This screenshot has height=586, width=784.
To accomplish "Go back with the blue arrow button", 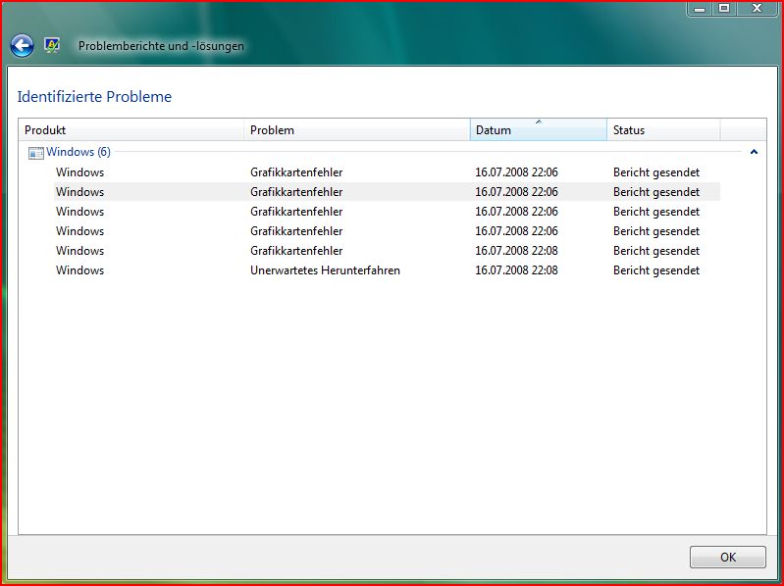I will tap(22, 46).
